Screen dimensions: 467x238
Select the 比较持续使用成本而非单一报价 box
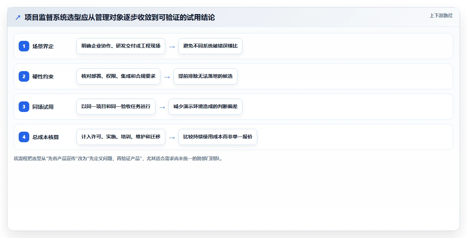coord(218,137)
